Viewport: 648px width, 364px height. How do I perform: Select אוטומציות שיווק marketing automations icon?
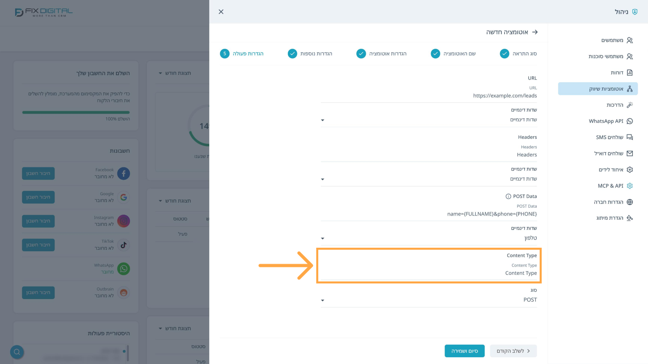coord(629,89)
